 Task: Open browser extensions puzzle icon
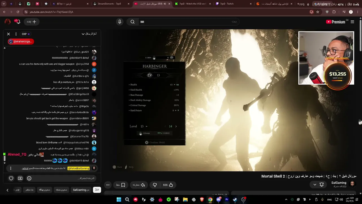[334, 12]
